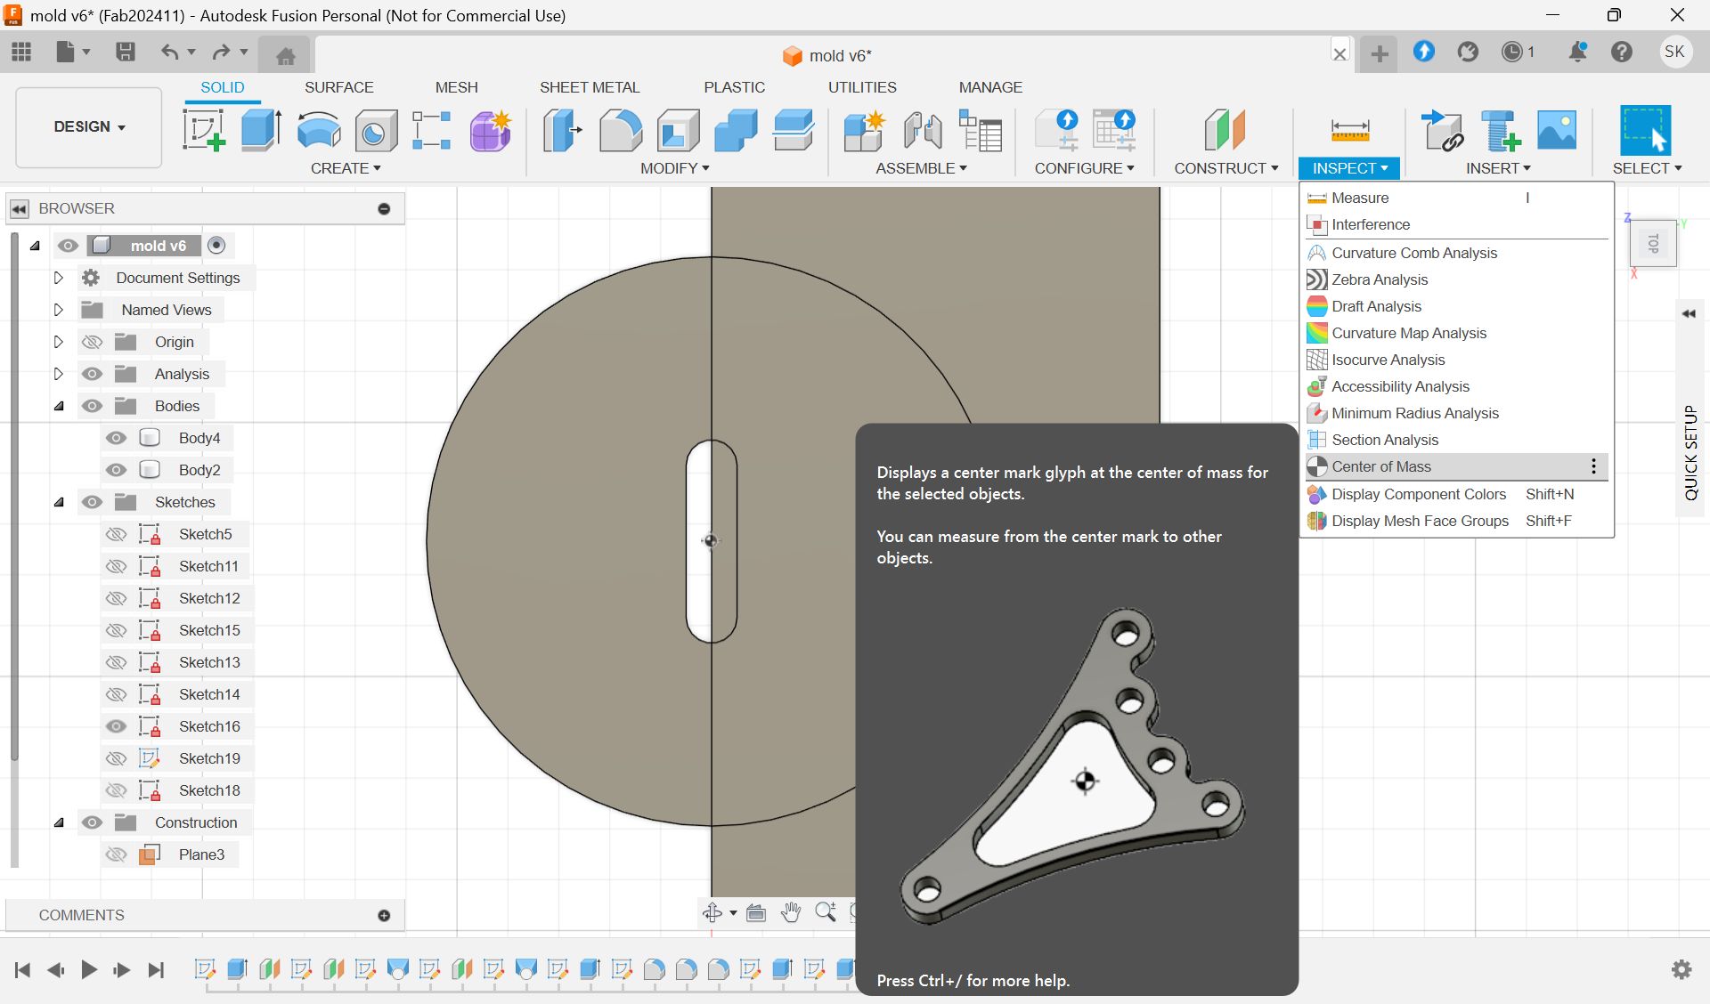Expand the Origin folder
This screenshot has height=1004, width=1710.
[x=59, y=342]
